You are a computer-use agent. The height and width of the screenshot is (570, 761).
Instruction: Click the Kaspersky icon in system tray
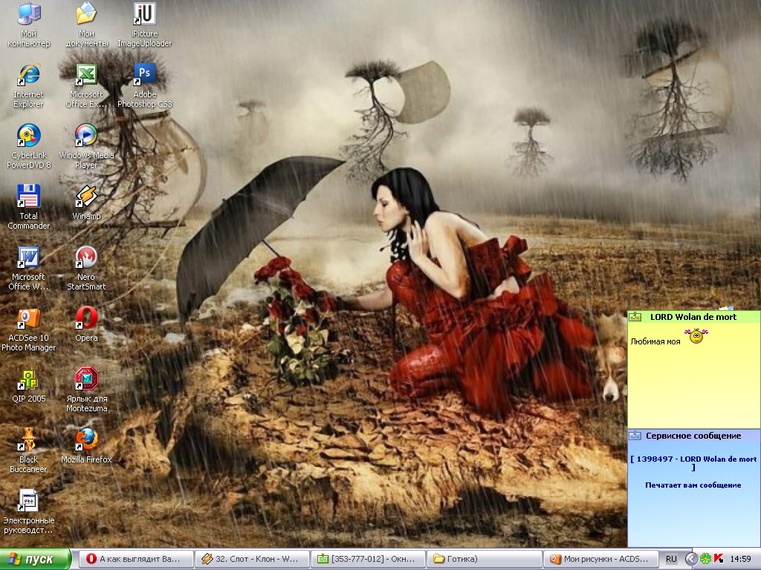click(717, 559)
